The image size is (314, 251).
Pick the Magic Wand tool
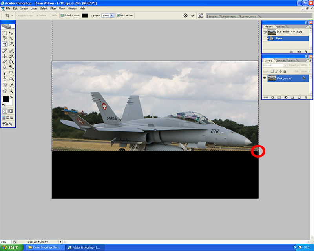point(11,38)
